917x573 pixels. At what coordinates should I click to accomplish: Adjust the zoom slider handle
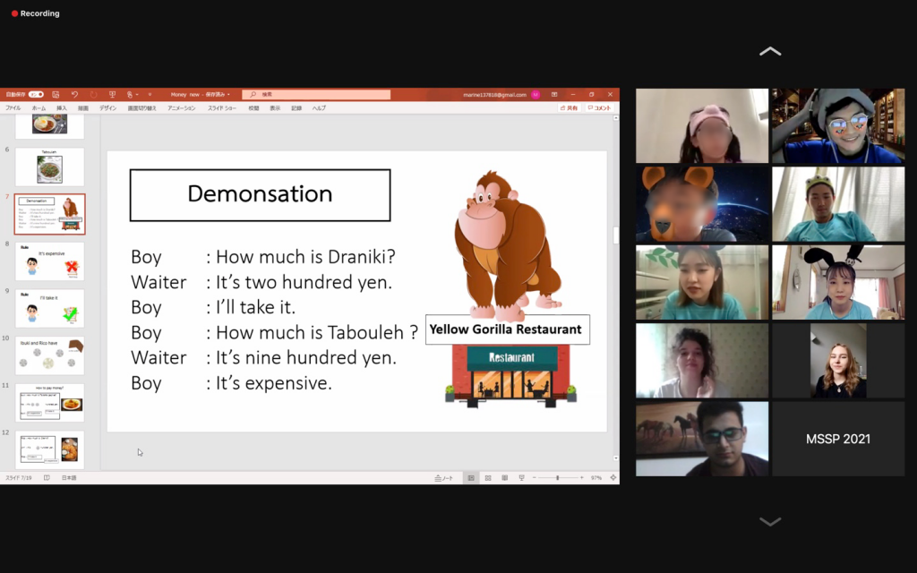click(557, 478)
